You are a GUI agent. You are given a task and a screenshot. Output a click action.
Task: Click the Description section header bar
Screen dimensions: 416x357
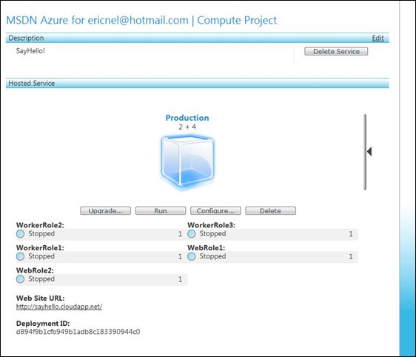click(x=198, y=38)
